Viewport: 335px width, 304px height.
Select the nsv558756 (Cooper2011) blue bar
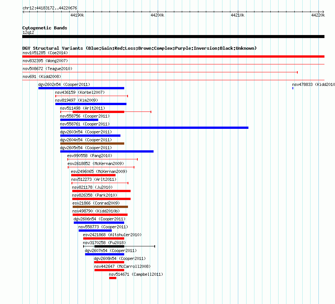[79, 120]
